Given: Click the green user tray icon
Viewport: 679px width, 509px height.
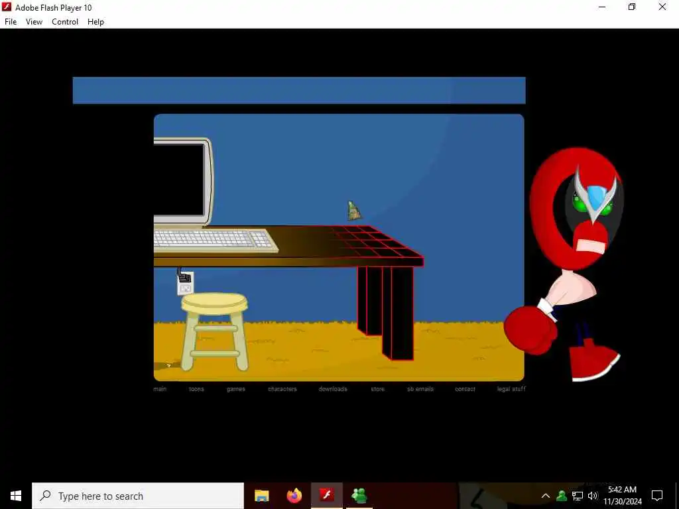Looking at the screenshot, I should coord(562,496).
